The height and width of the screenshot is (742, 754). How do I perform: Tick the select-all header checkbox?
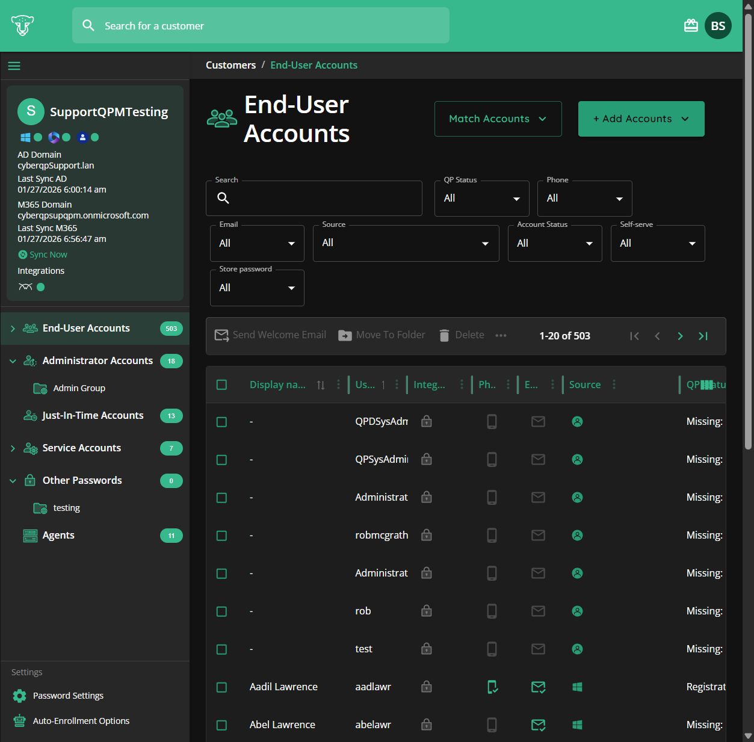coord(221,385)
